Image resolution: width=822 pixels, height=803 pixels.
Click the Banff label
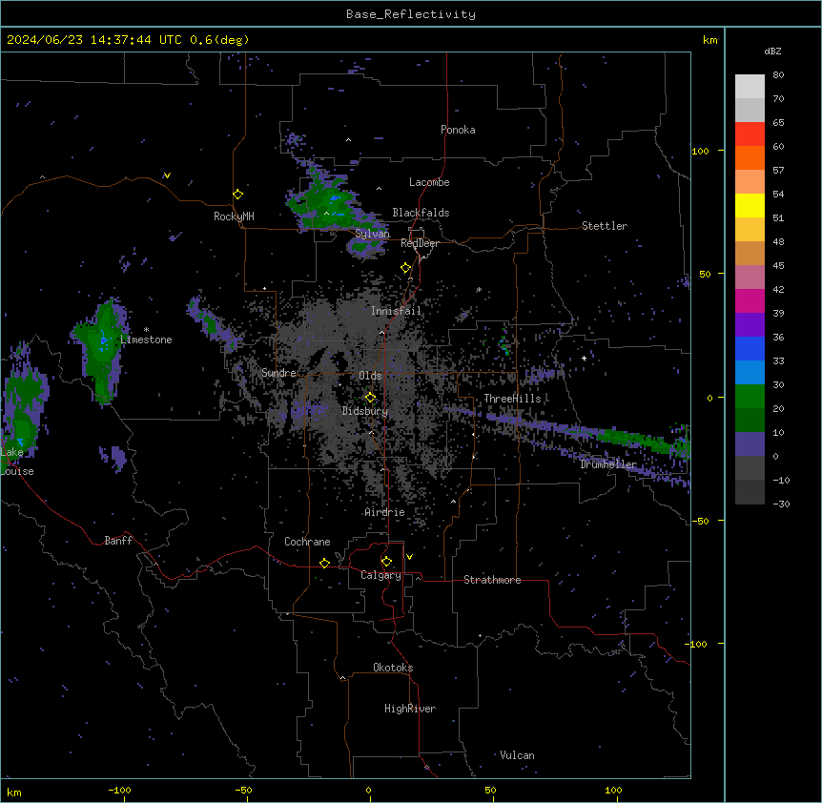tap(118, 541)
